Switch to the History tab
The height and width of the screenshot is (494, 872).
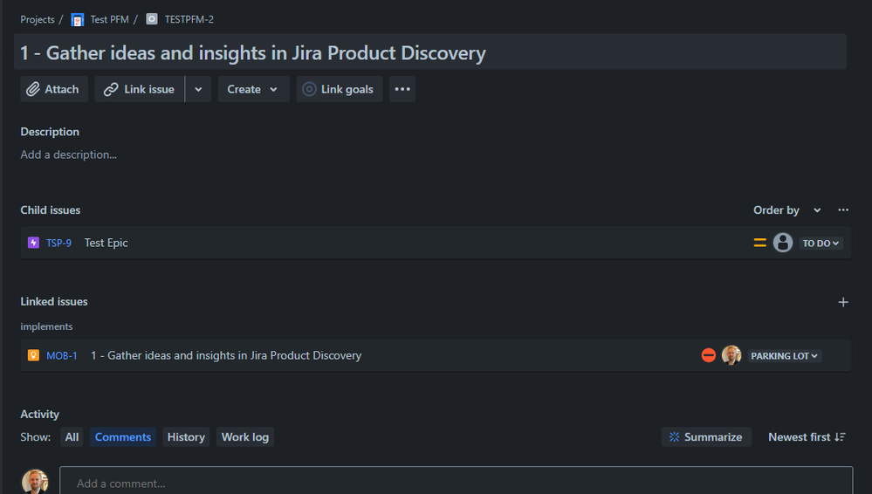click(x=186, y=437)
